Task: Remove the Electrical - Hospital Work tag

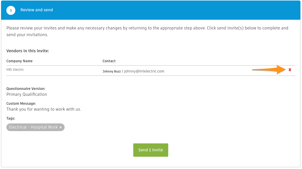Action: [x=61, y=127]
